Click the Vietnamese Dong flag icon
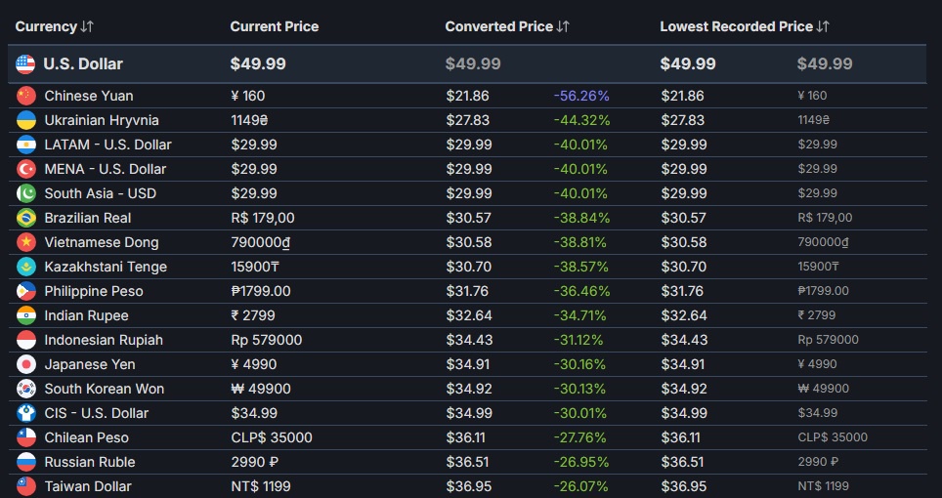Image resolution: width=942 pixels, height=498 pixels. click(x=26, y=242)
